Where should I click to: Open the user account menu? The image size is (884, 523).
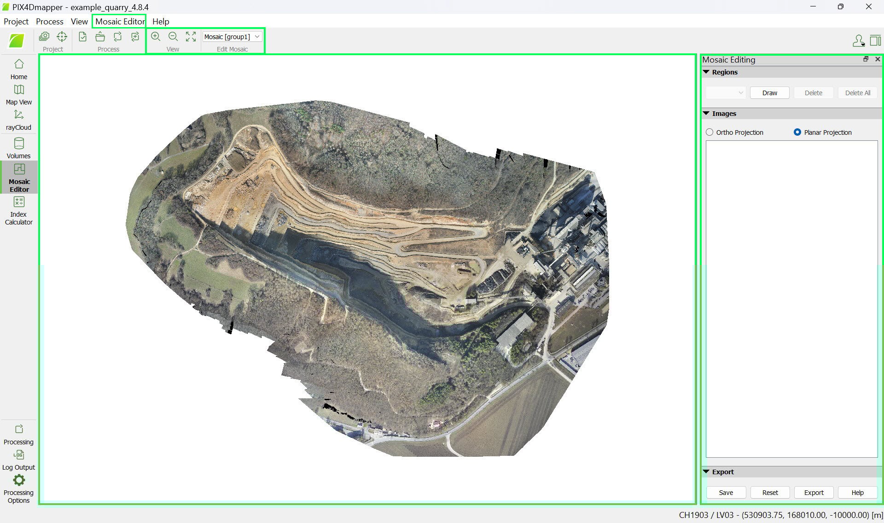tap(858, 40)
